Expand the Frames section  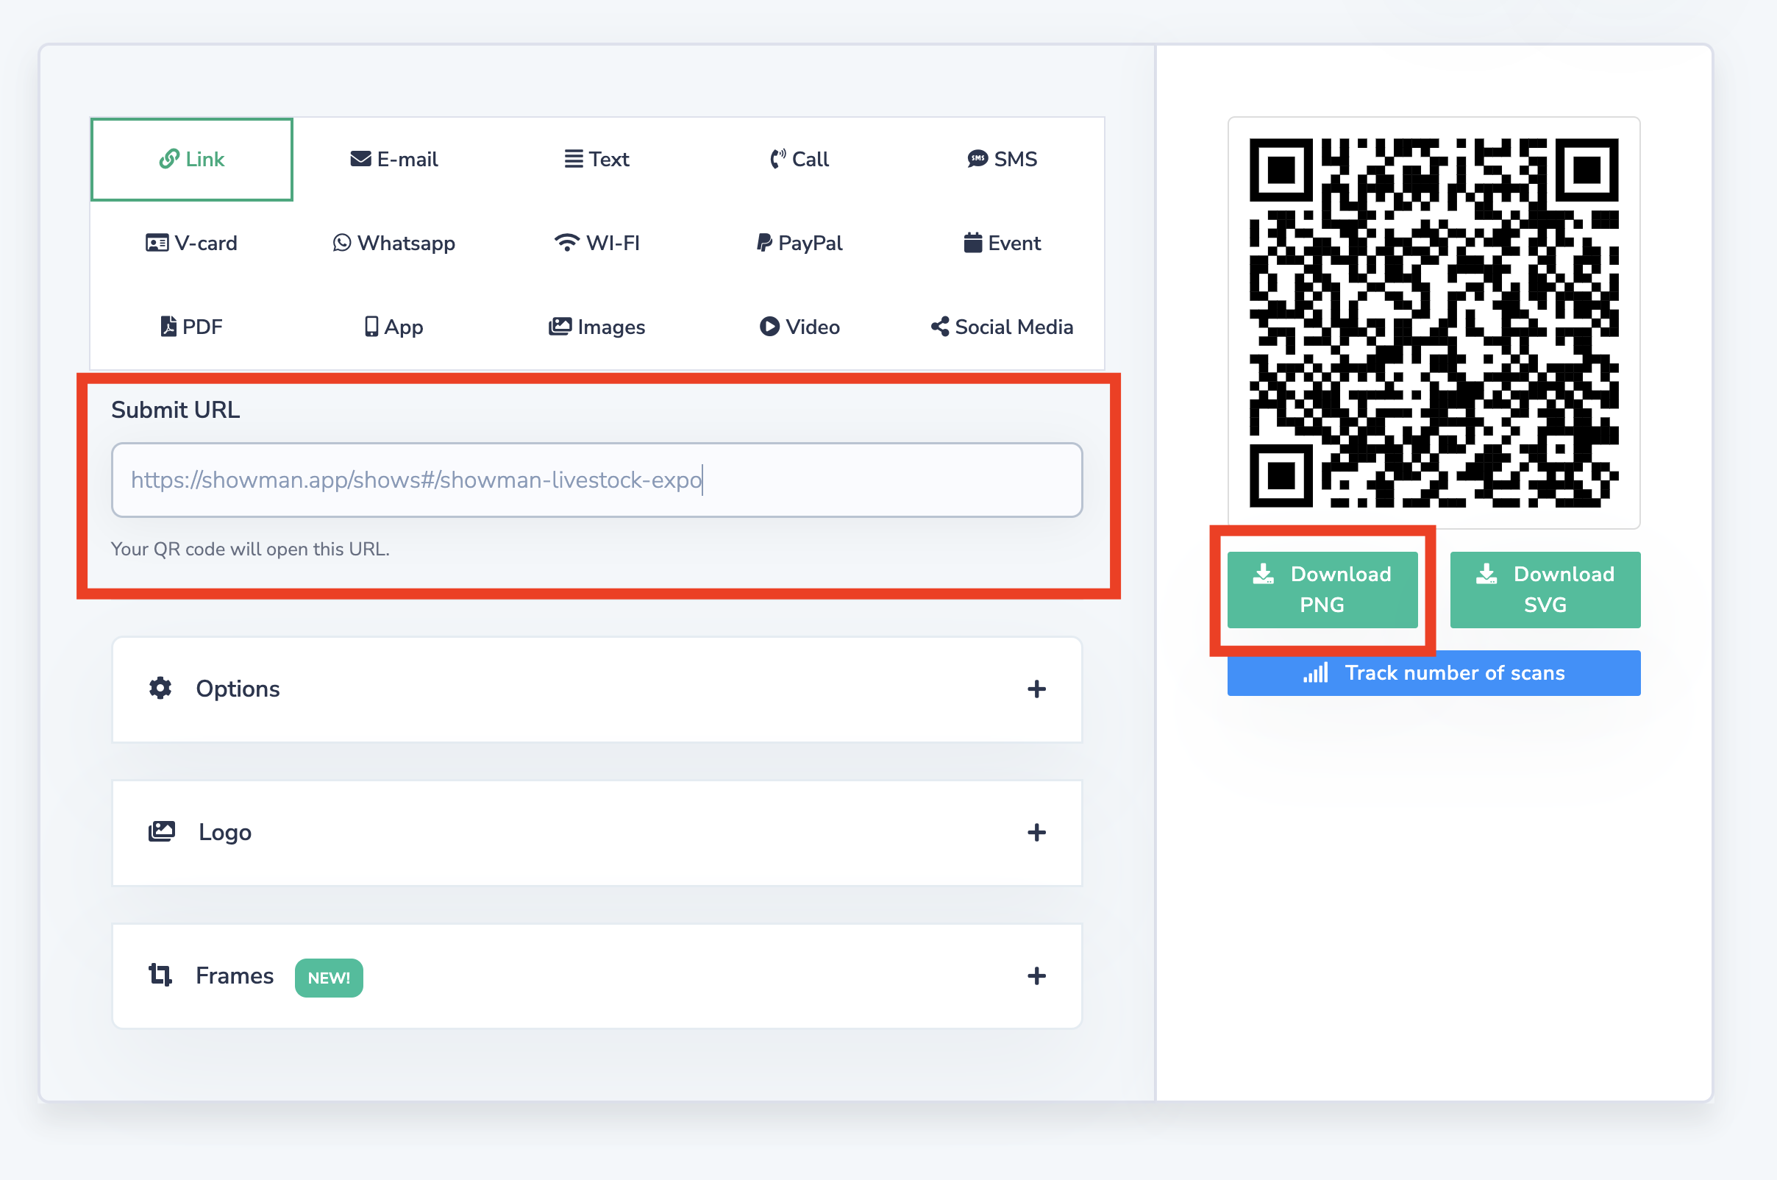pyautogui.click(x=1036, y=976)
